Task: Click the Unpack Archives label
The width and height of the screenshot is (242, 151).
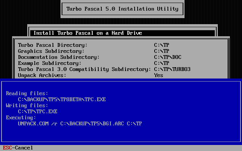Action: (x=42, y=75)
